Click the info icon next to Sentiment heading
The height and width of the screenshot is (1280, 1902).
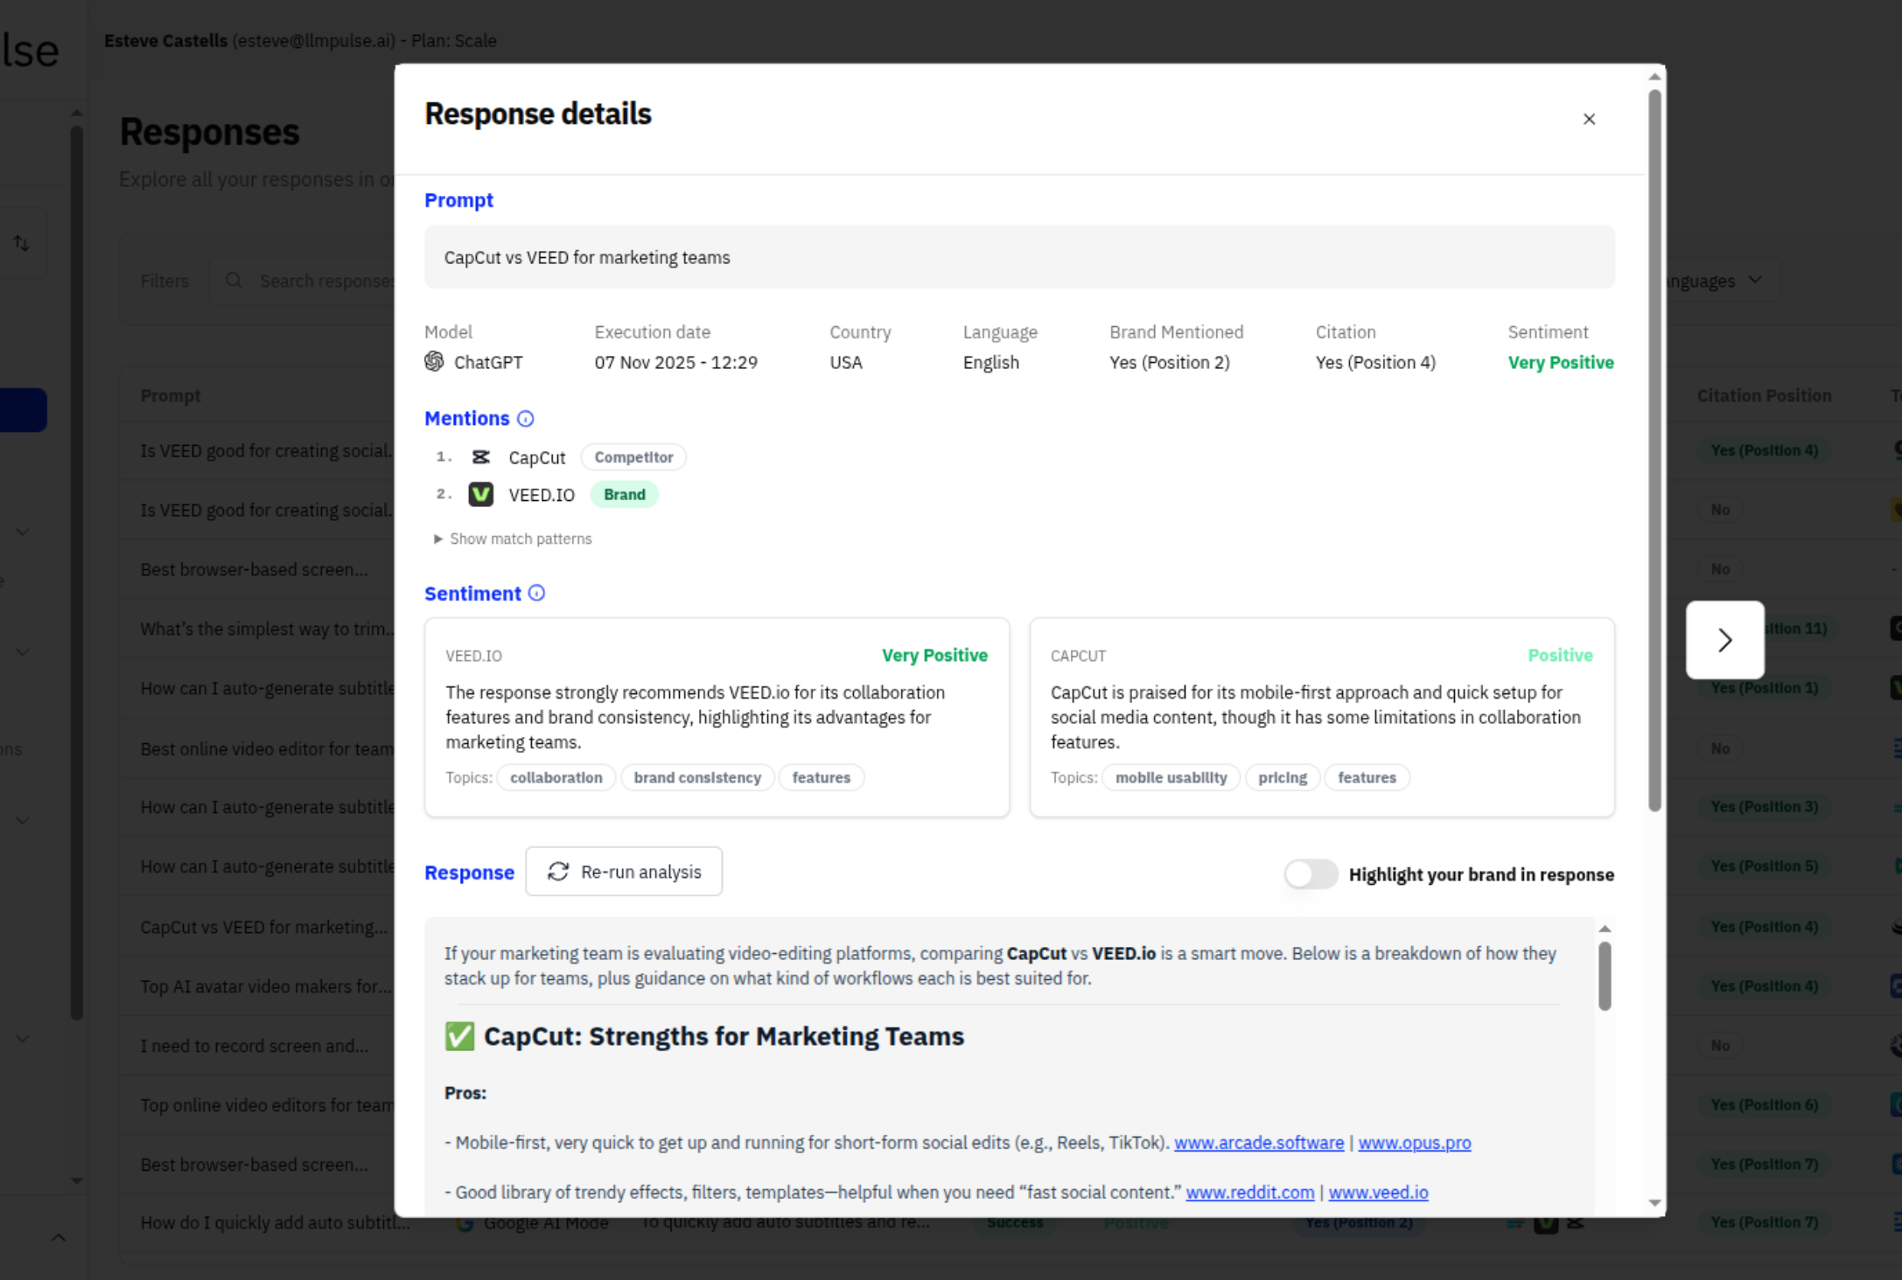coord(536,594)
